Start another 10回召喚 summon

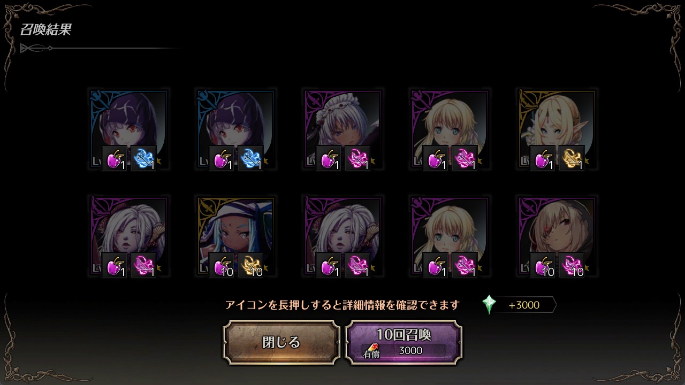click(404, 342)
